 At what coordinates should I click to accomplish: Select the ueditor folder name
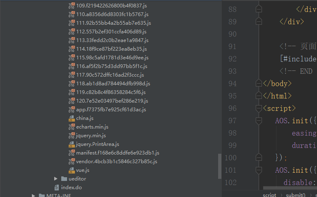pos(77,179)
